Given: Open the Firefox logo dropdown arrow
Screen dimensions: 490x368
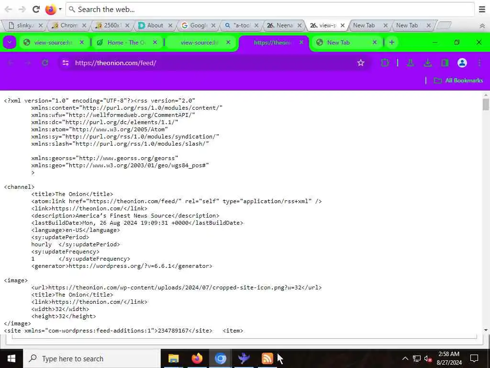Looking at the screenshot, I should click(x=60, y=10).
